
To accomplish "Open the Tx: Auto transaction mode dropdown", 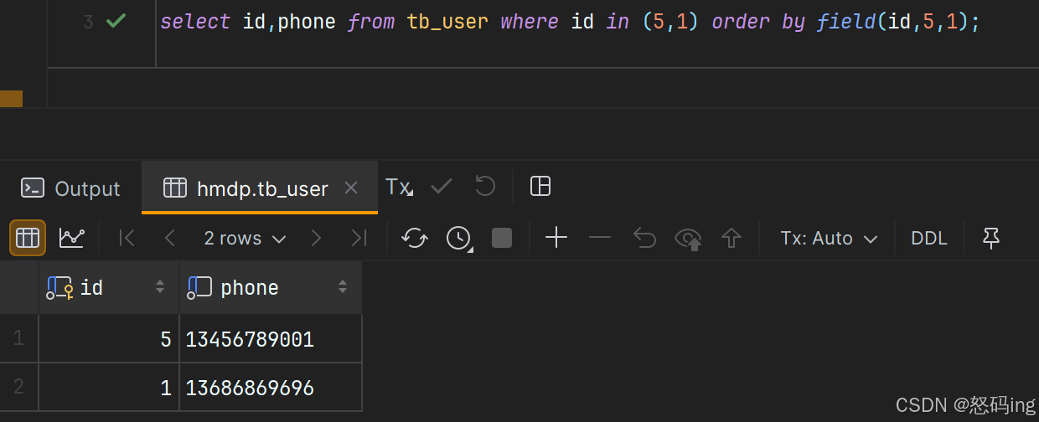I will click(828, 239).
